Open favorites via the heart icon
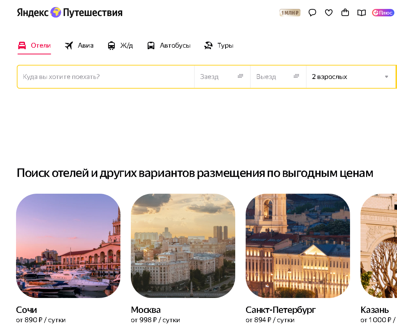The image size is (397, 333). point(329,12)
